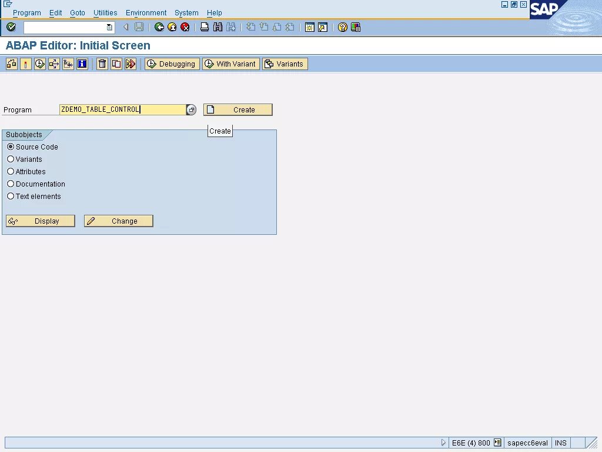This screenshot has height=452, width=602.
Task: Click the Previous Page icon
Action: pyautogui.click(x=264, y=27)
